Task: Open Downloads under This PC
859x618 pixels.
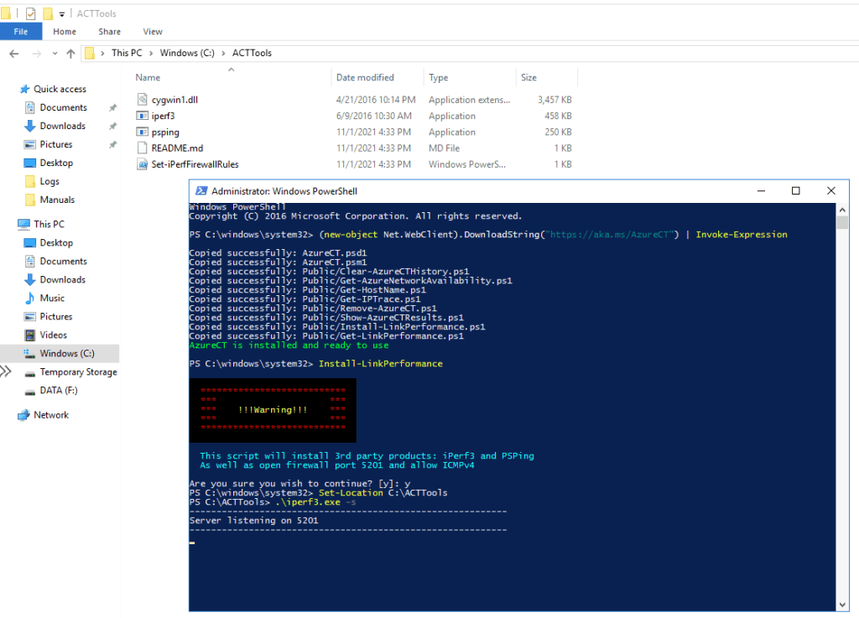Action: pos(62,280)
